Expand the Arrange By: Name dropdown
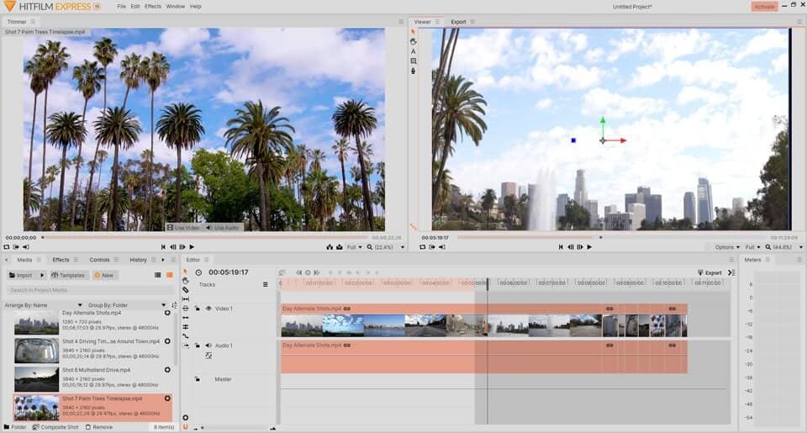The height and width of the screenshot is (433, 807). [44, 305]
